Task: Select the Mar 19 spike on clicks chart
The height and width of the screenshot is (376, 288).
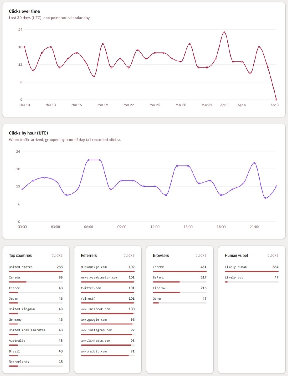Action: 103,44
